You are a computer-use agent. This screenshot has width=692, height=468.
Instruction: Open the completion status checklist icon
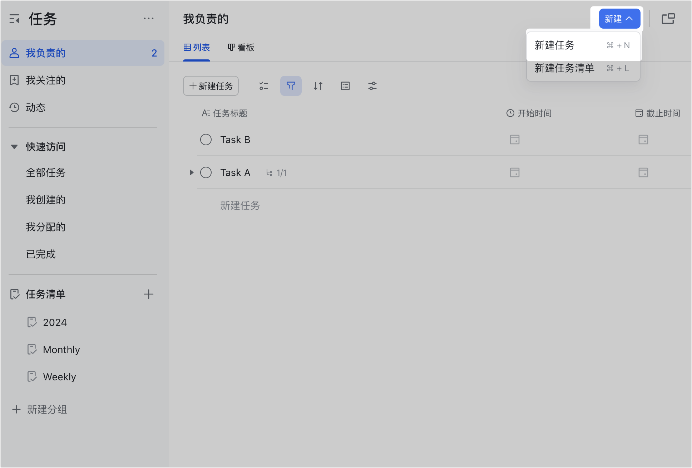click(x=264, y=86)
